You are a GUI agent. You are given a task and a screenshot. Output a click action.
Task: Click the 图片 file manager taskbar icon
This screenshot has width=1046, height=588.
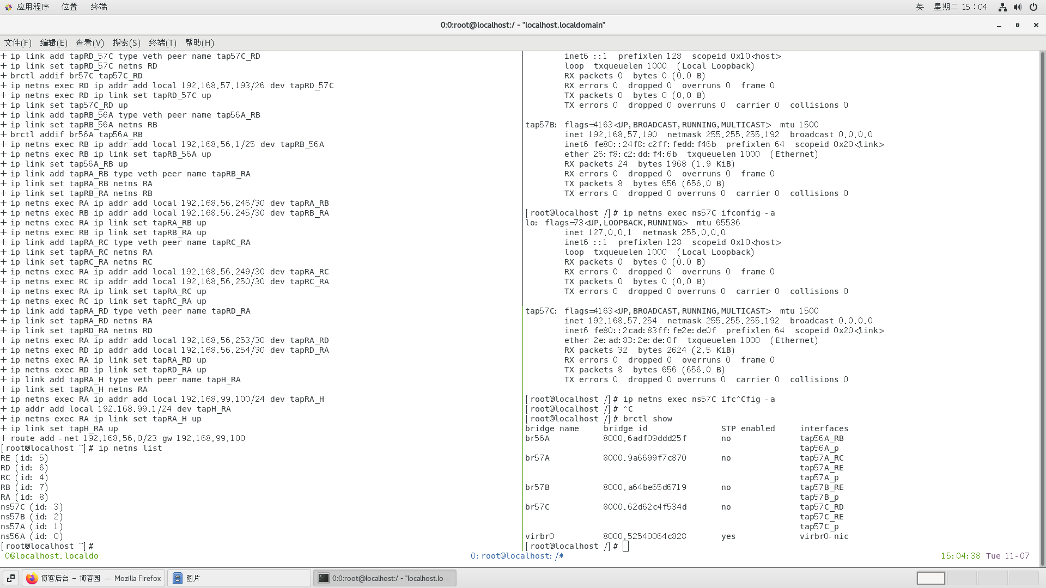point(178,578)
